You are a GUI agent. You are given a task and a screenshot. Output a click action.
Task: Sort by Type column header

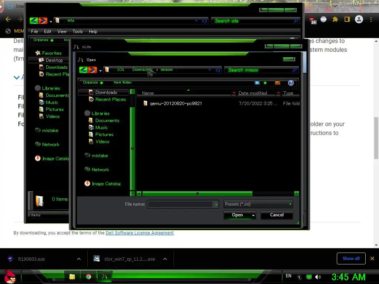[x=288, y=93]
